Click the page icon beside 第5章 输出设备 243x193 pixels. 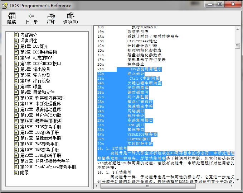pyautogui.click(x=16, y=69)
